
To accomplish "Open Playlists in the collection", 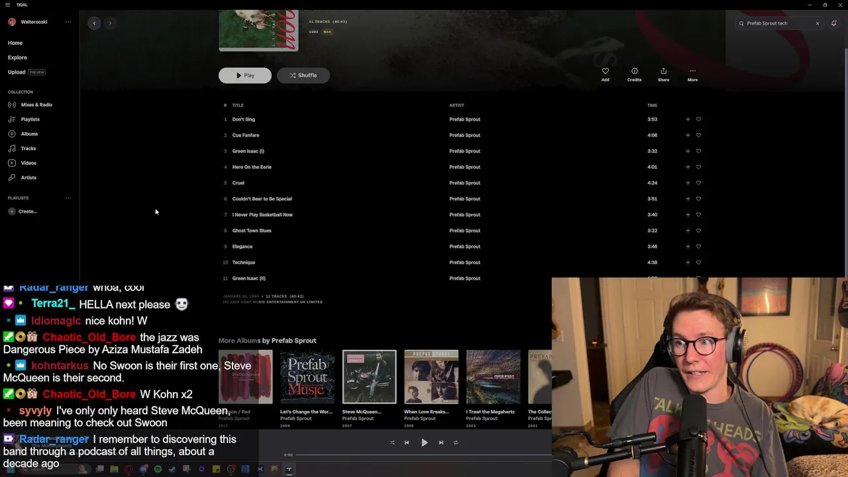I will pyautogui.click(x=25, y=119).
